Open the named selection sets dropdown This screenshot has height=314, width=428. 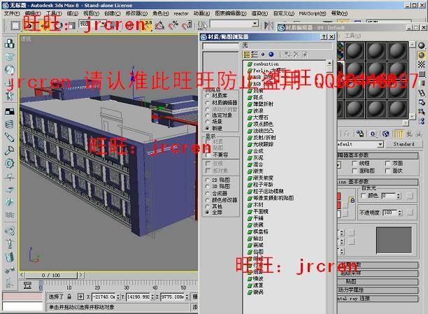pos(255,24)
